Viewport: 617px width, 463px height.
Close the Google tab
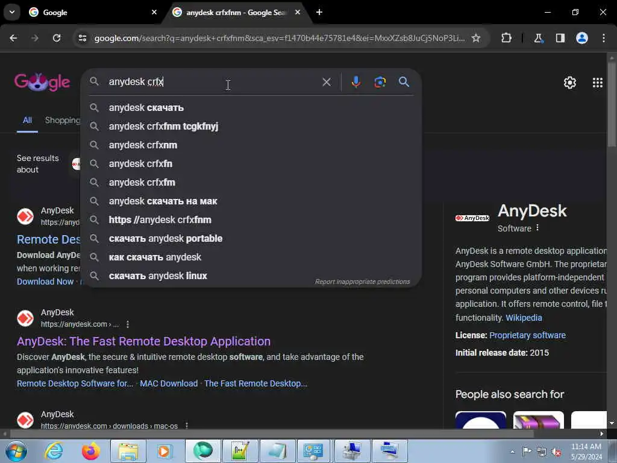[154, 12]
